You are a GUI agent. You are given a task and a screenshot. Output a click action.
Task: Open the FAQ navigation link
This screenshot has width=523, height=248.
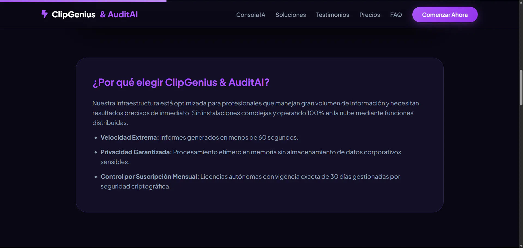[x=396, y=15]
